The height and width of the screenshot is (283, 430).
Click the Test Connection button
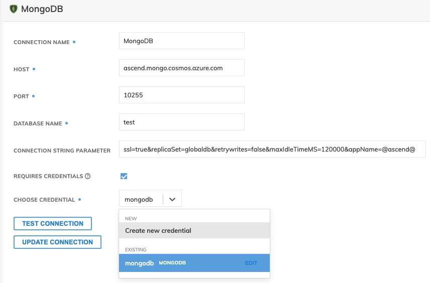click(53, 224)
